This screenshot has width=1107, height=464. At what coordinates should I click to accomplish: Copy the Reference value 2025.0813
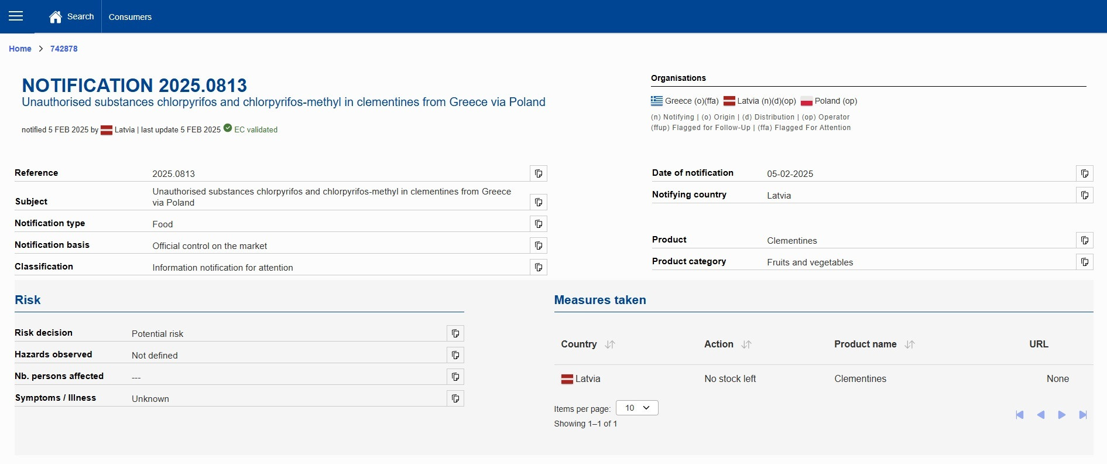tap(539, 173)
